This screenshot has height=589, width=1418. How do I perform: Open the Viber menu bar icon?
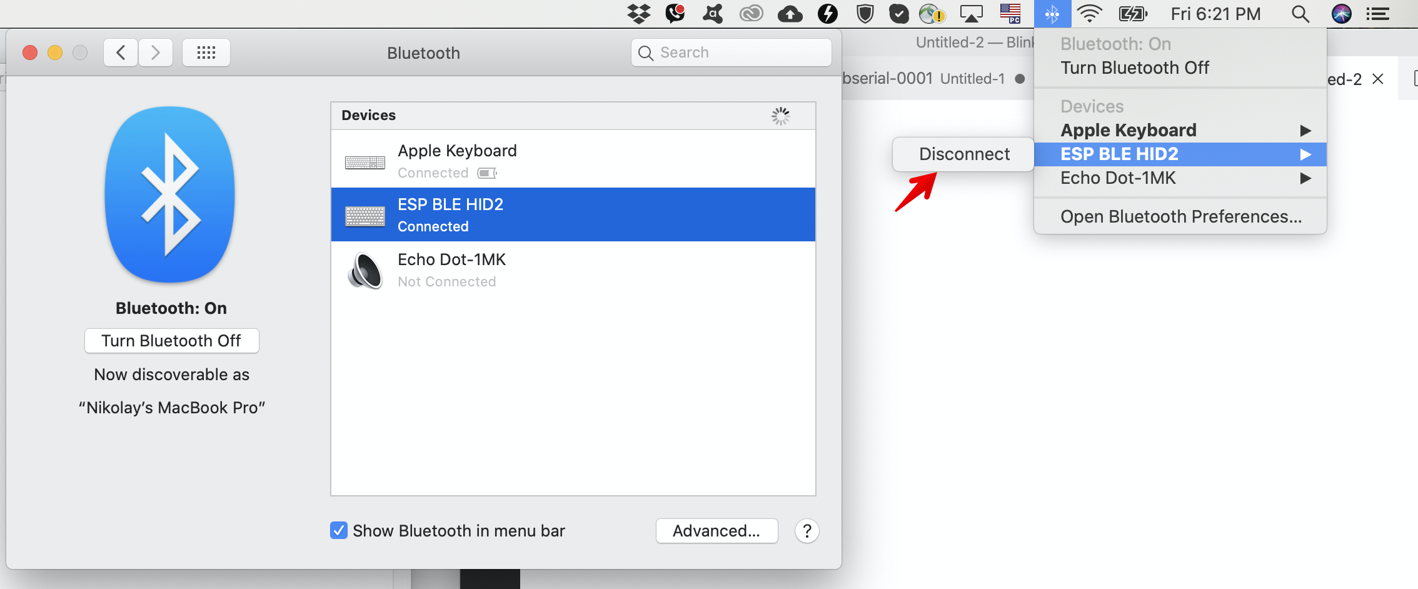675,14
